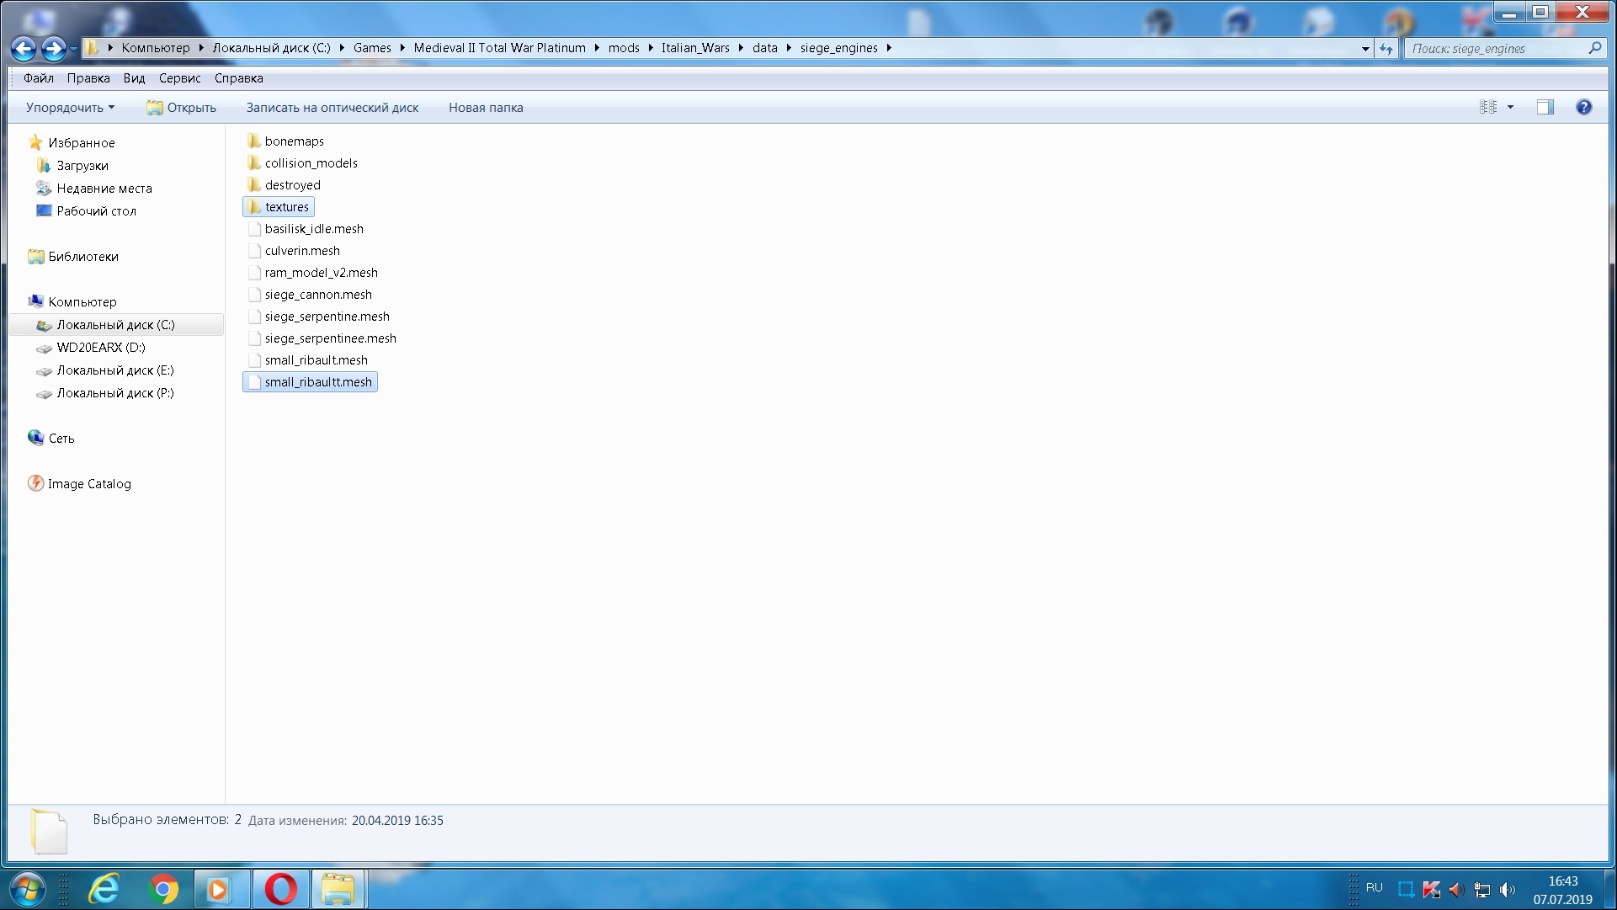This screenshot has width=1617, height=910.
Task: Open Explorer help with the question mark icon
Action: click(1583, 107)
